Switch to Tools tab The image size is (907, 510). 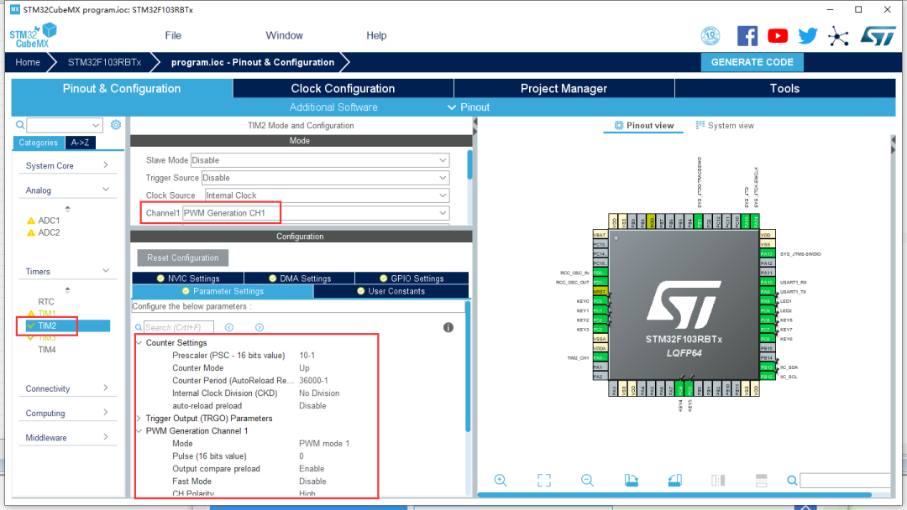(x=785, y=88)
